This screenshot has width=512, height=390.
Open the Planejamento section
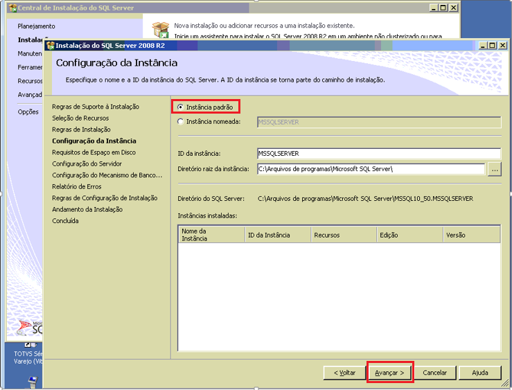click(36, 26)
